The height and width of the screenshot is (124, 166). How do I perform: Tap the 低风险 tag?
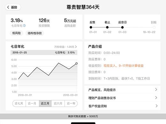pyautogui.click(x=16, y=33)
